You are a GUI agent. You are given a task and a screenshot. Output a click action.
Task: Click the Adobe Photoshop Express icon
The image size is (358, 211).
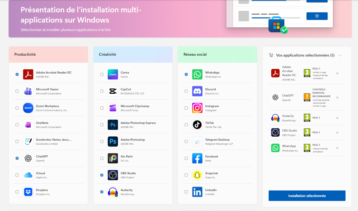point(113,124)
